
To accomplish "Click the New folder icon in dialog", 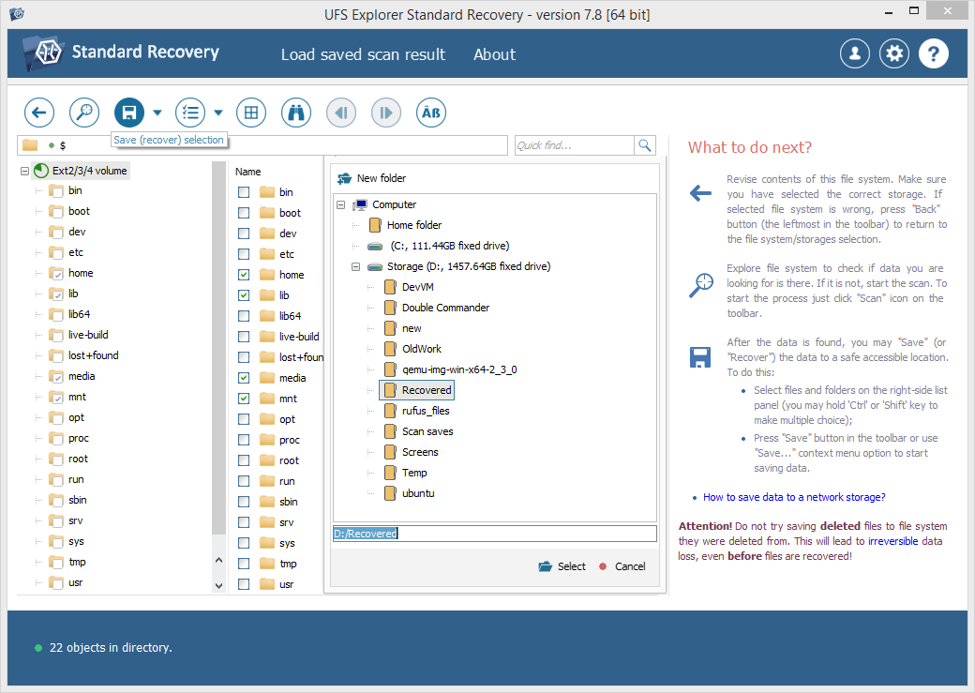I will (x=344, y=178).
